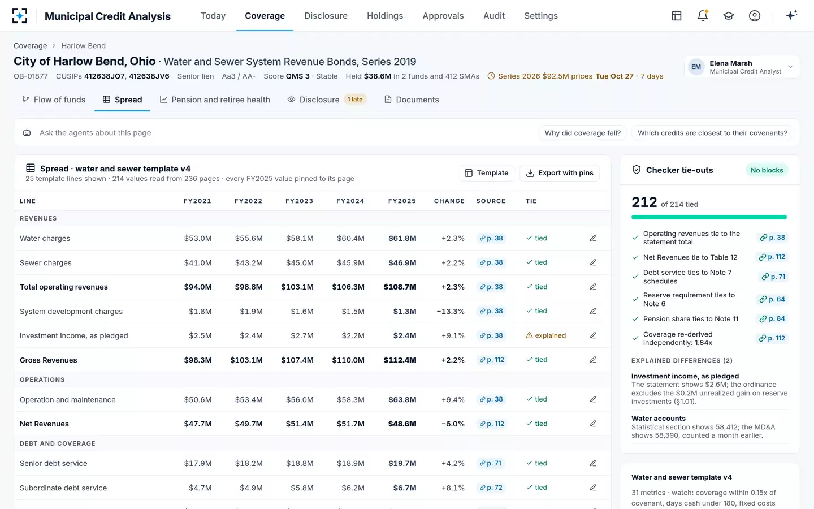Click the FY2025 column header

tap(402, 201)
